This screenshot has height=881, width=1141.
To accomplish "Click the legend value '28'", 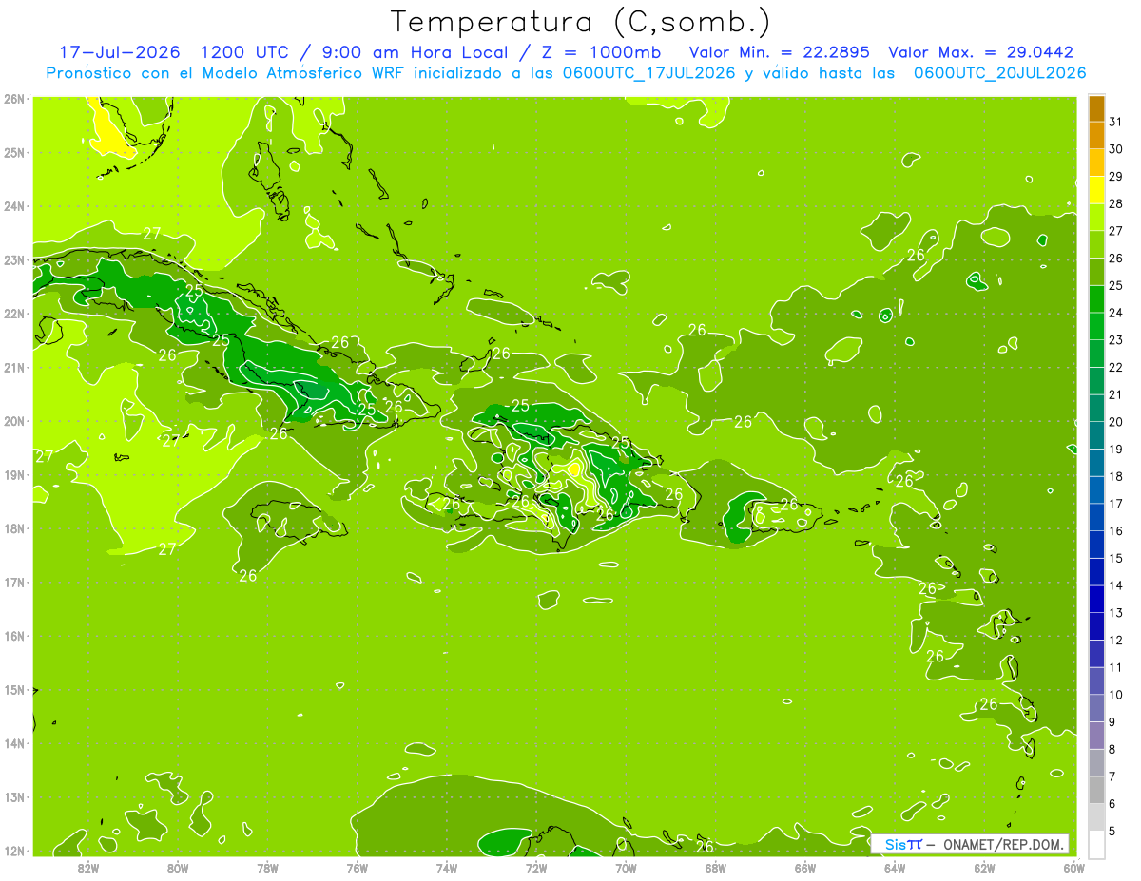I will [x=1115, y=203].
